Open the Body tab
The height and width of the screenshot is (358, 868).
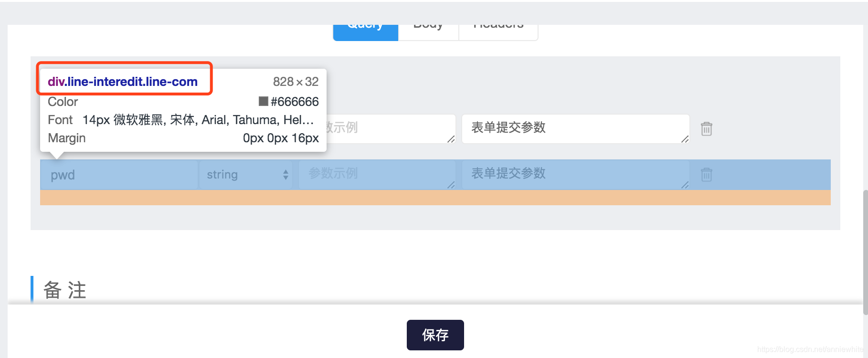[x=428, y=32]
